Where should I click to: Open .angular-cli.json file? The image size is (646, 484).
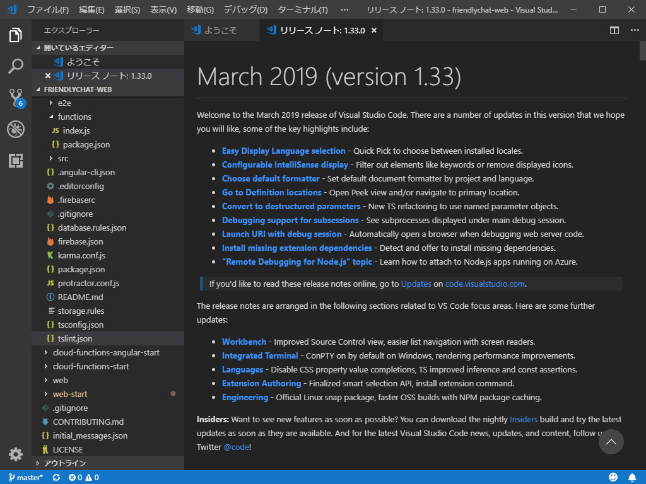tap(108, 173)
